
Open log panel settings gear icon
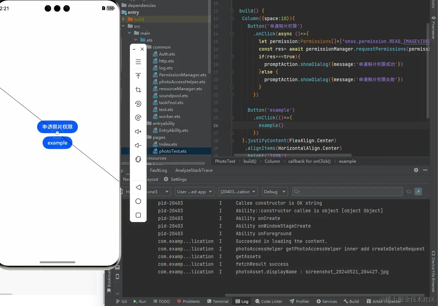[416, 170]
